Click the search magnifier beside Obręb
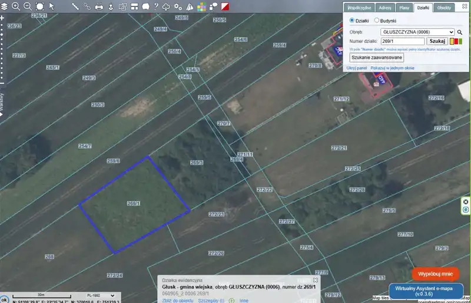Screen dimensions: 471x303 coord(460,32)
